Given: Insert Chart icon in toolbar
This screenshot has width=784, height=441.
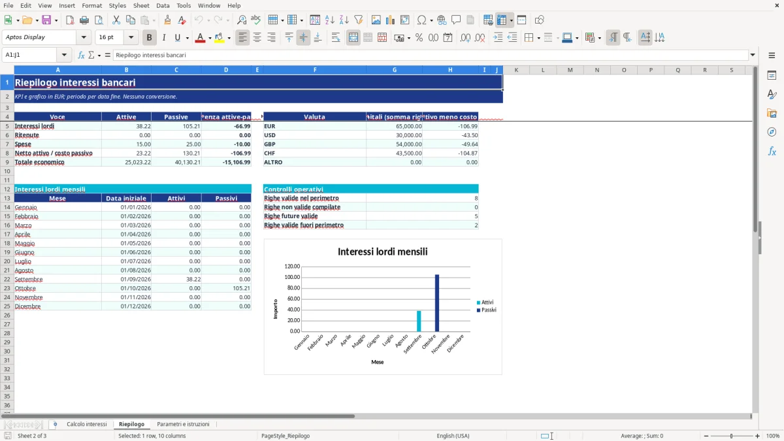Looking at the screenshot, I should point(391,20).
